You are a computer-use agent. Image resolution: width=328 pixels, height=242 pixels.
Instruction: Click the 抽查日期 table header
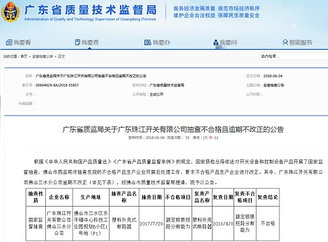point(152,197)
